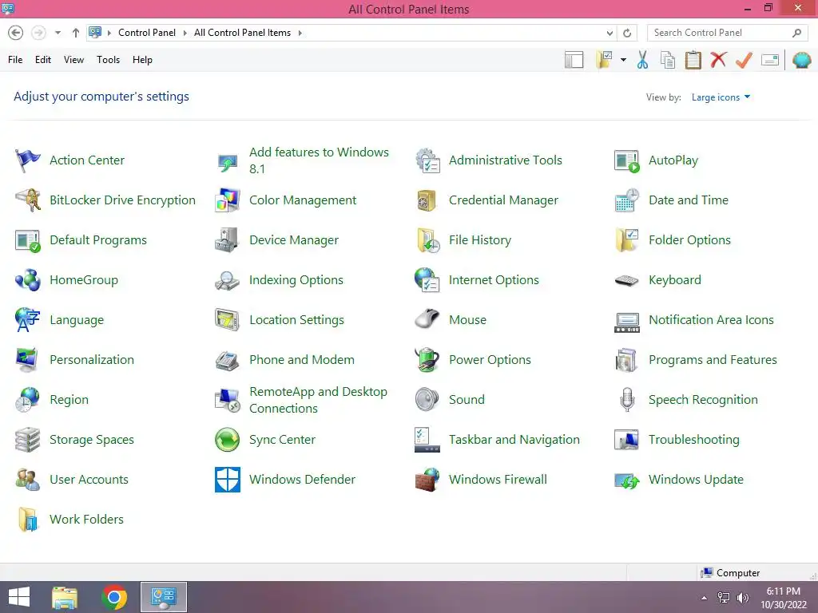Expand the chevron after Control Panel breadcrumb

(x=185, y=33)
